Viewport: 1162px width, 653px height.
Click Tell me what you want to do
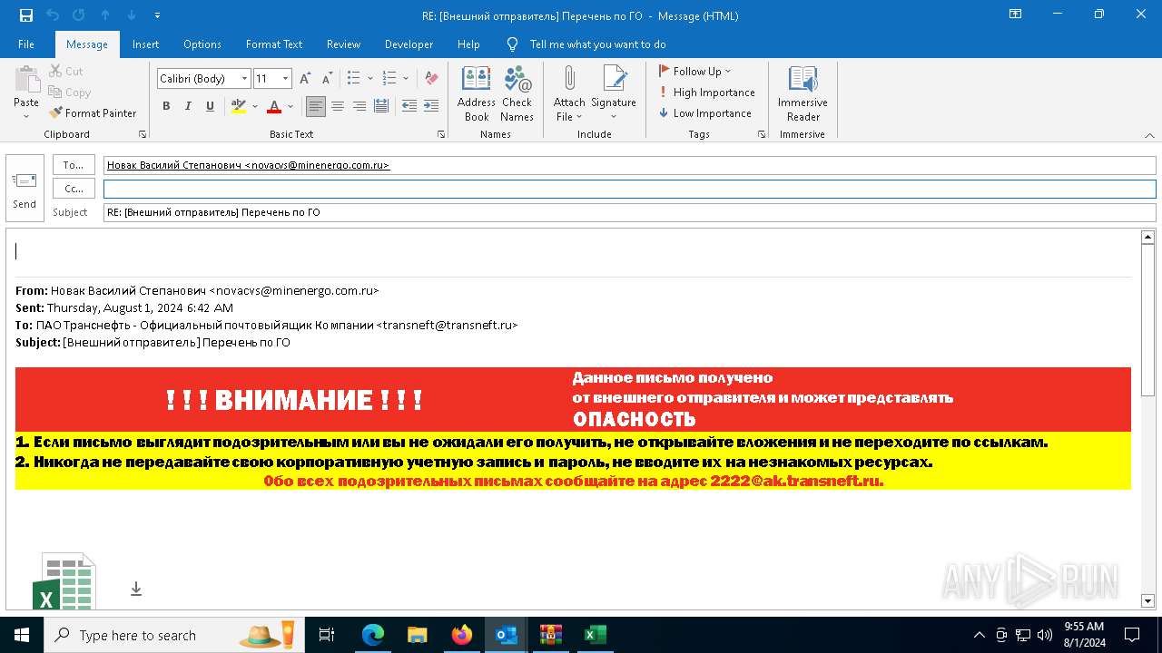(x=597, y=44)
